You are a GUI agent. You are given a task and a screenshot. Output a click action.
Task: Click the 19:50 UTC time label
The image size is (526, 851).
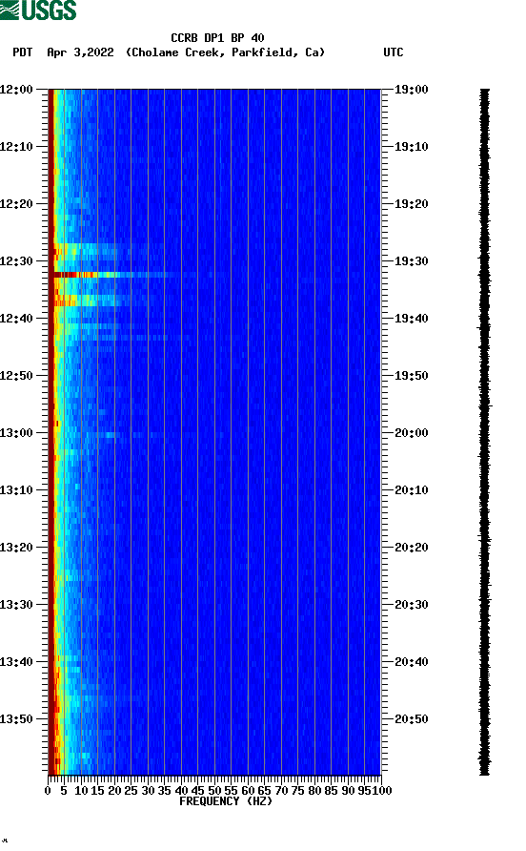pos(412,376)
